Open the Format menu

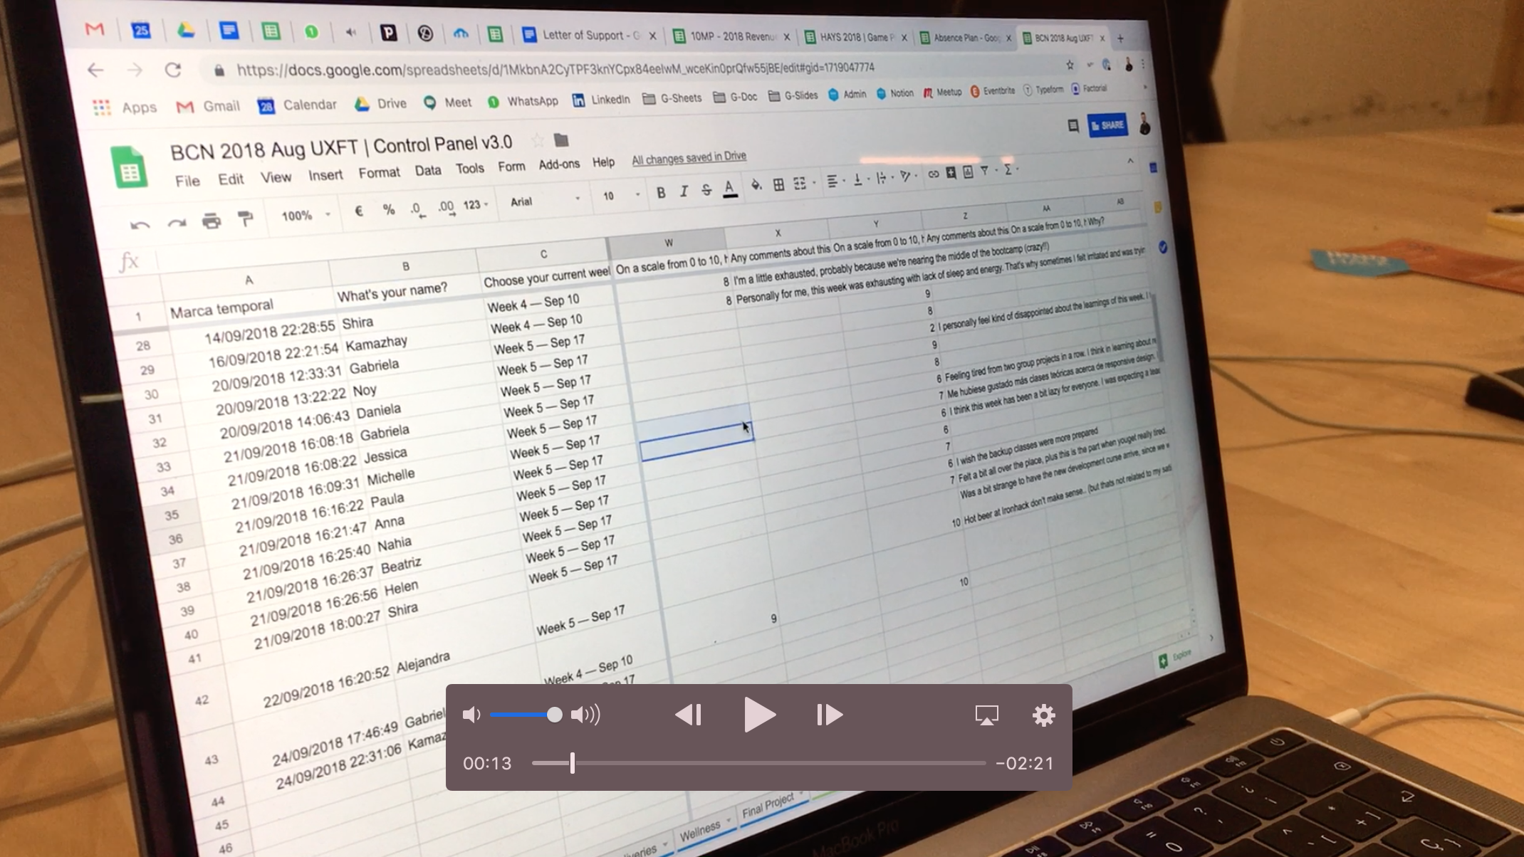tap(379, 173)
